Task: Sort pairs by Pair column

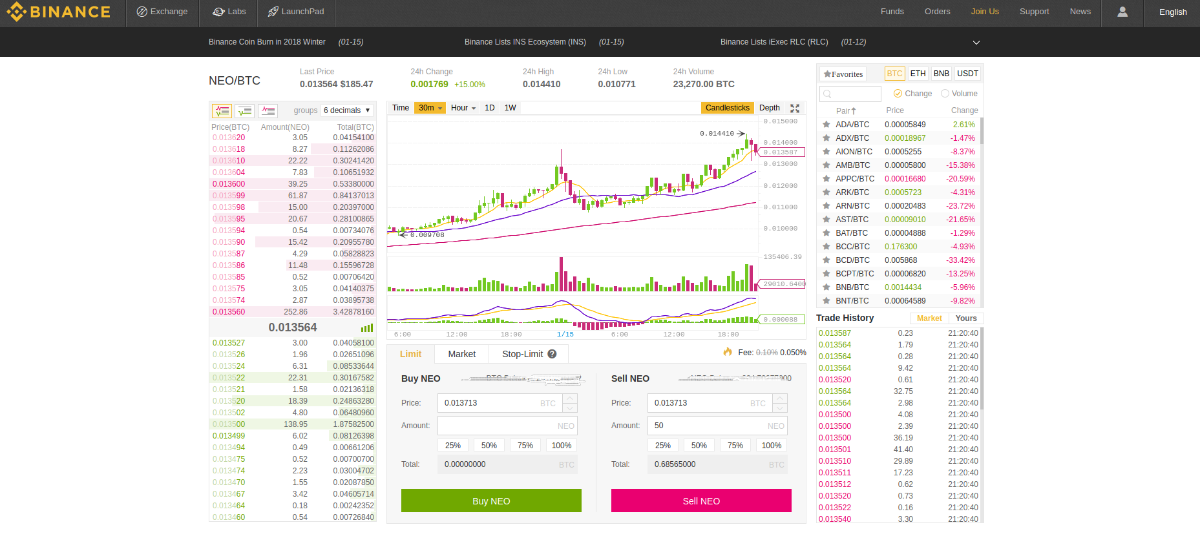Action: (x=846, y=111)
